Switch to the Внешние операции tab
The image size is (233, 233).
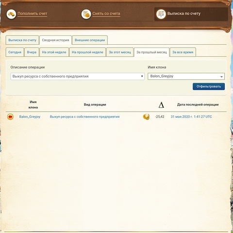click(x=90, y=40)
